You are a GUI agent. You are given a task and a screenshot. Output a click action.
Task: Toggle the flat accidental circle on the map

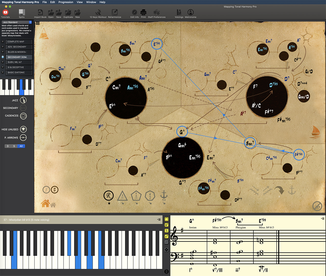tap(46, 190)
